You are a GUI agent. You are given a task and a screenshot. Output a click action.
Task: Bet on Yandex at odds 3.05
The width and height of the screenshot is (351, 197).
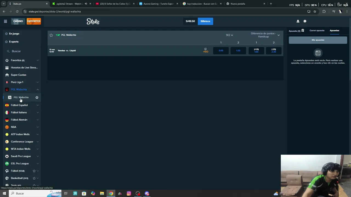(x=221, y=51)
